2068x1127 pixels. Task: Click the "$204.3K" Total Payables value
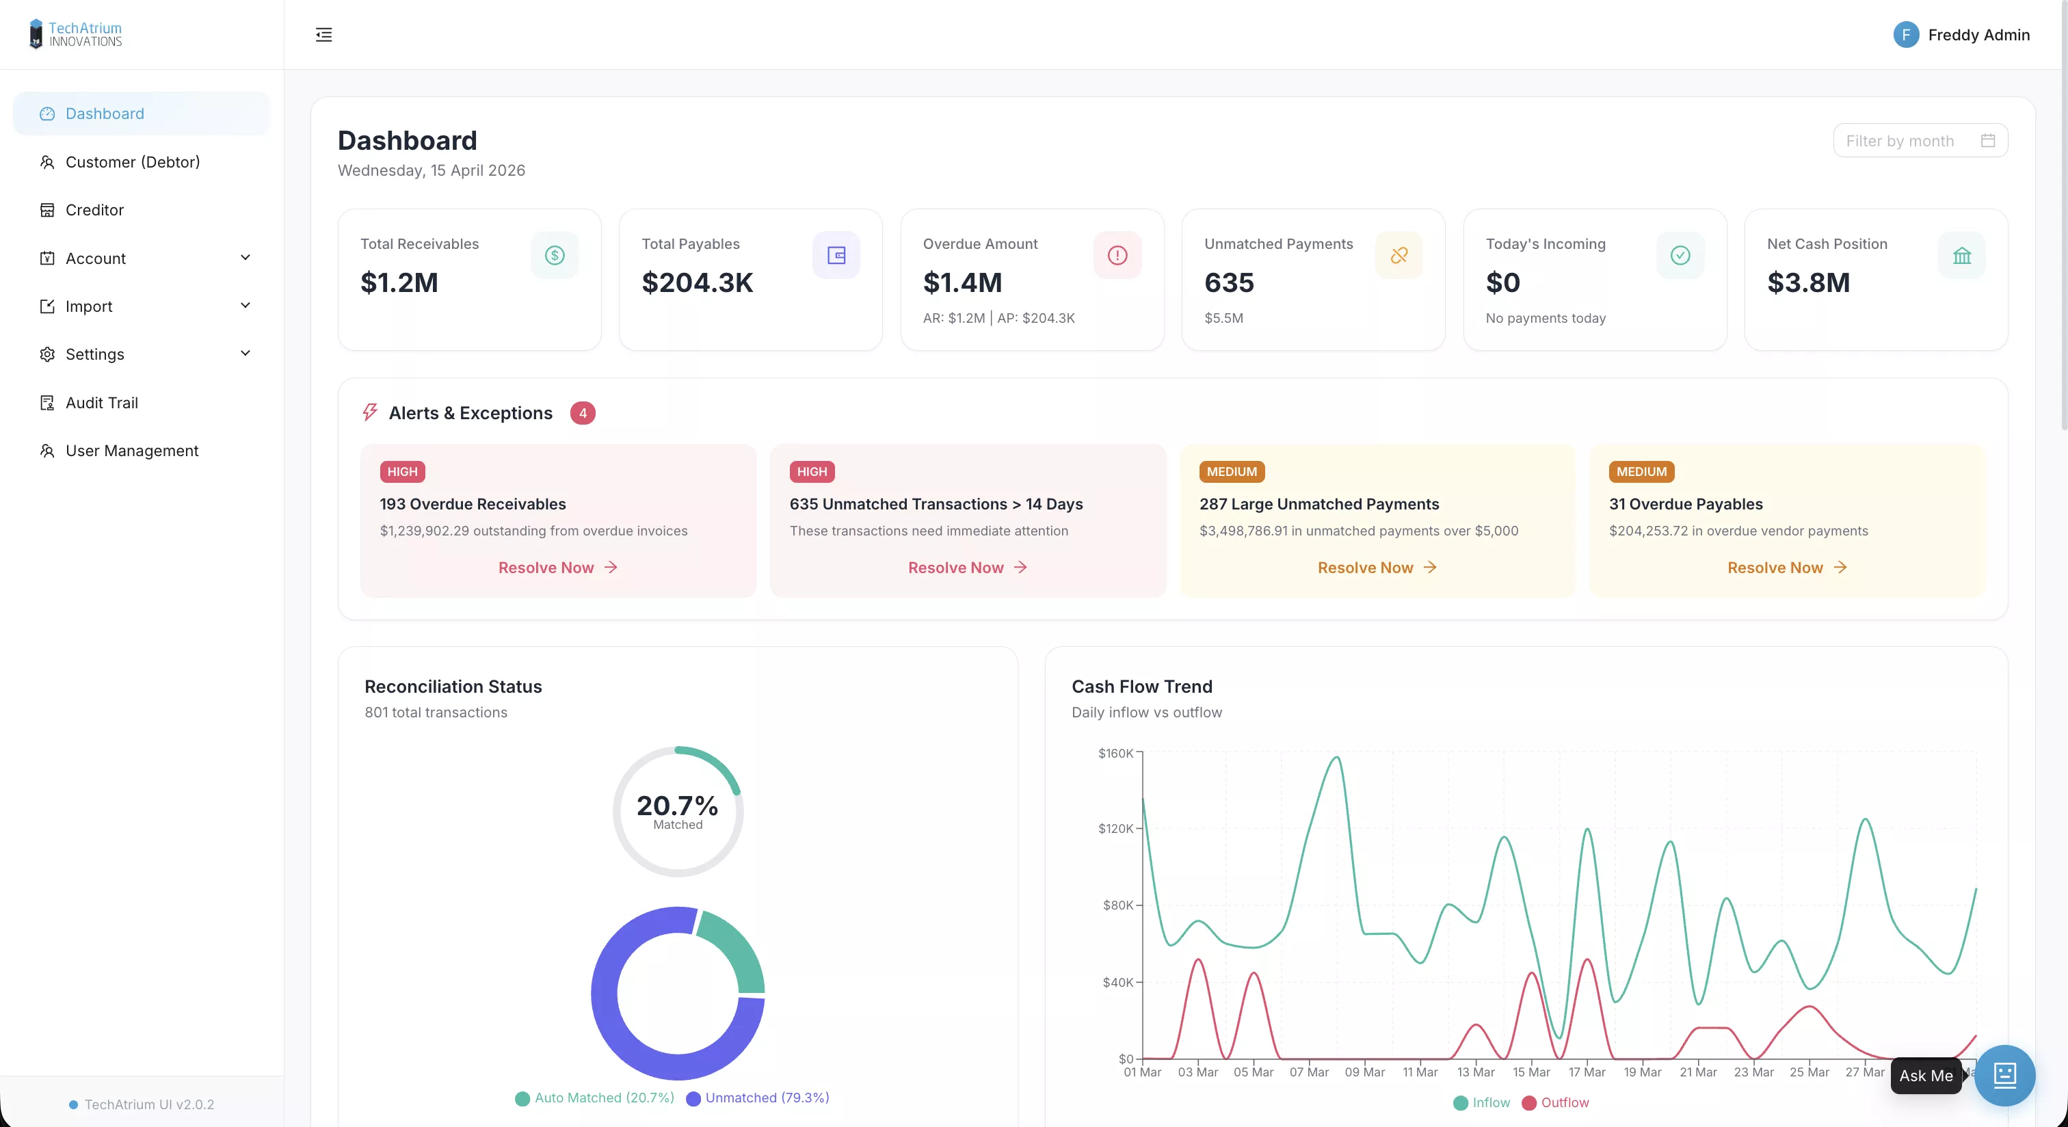tap(698, 282)
